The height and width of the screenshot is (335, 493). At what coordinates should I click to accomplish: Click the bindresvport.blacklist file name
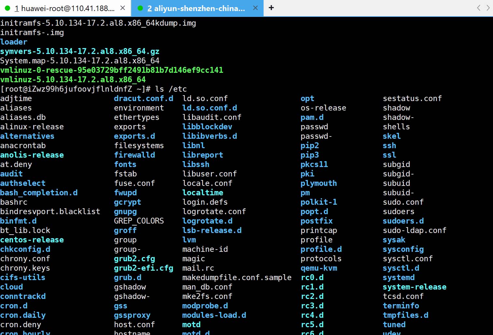pos(50,212)
